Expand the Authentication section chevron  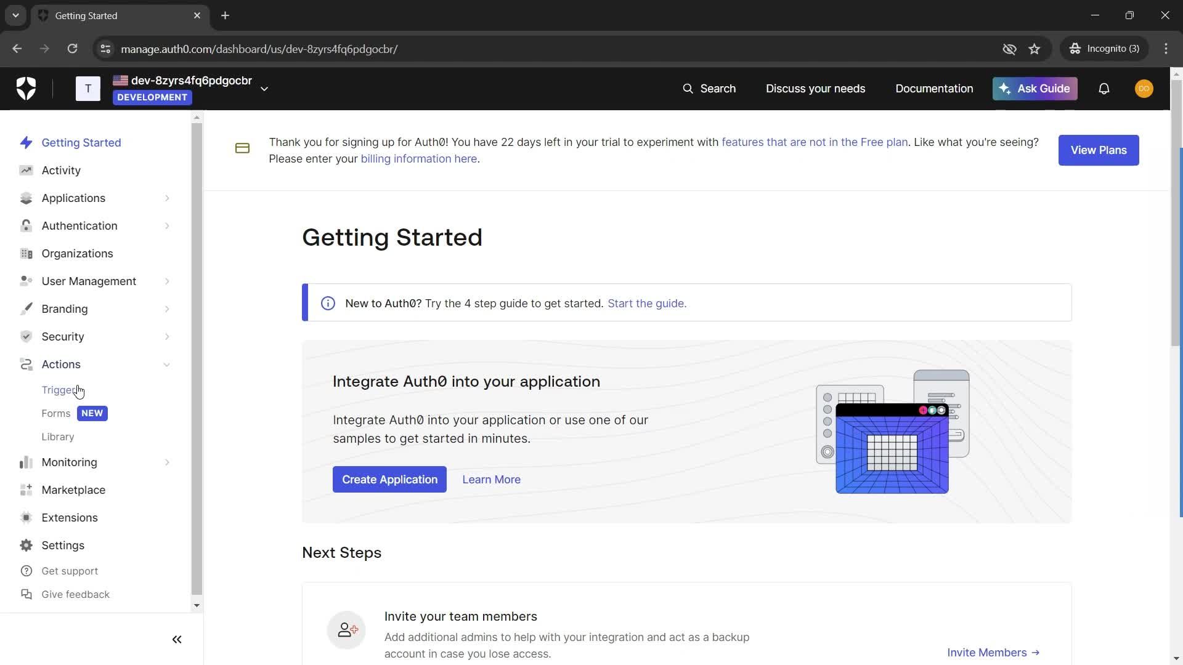[167, 226]
